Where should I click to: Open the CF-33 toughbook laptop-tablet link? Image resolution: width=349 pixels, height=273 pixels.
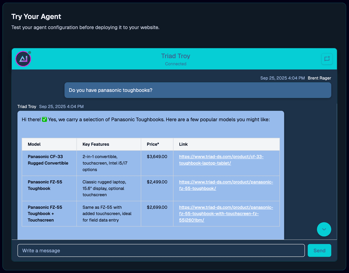pyautogui.click(x=221, y=160)
